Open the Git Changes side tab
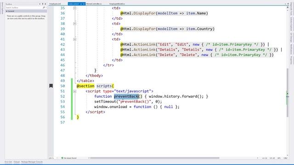 point(291,38)
